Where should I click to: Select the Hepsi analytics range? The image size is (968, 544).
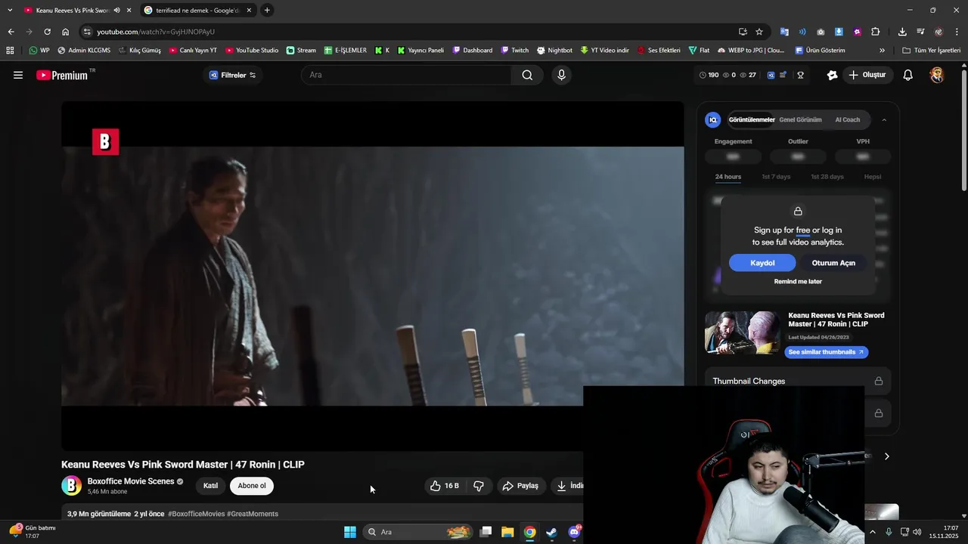tap(873, 177)
